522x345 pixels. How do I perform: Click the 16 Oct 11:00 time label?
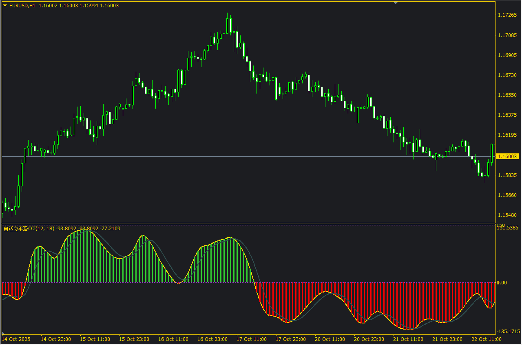[x=173, y=339]
